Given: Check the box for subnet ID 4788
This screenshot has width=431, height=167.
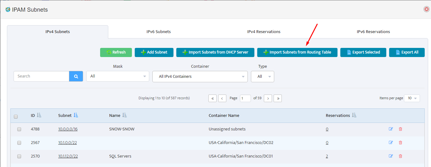Looking at the screenshot, I should click(x=19, y=129).
